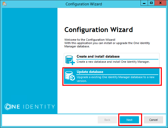The width and height of the screenshot is (168, 128).
Task: Click the "Upgrade a existing One Identity Manager" description
Action: 115,79
